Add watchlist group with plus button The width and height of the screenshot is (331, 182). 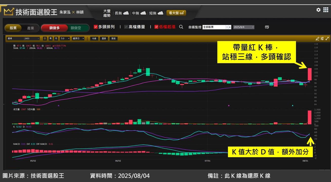click(230, 27)
